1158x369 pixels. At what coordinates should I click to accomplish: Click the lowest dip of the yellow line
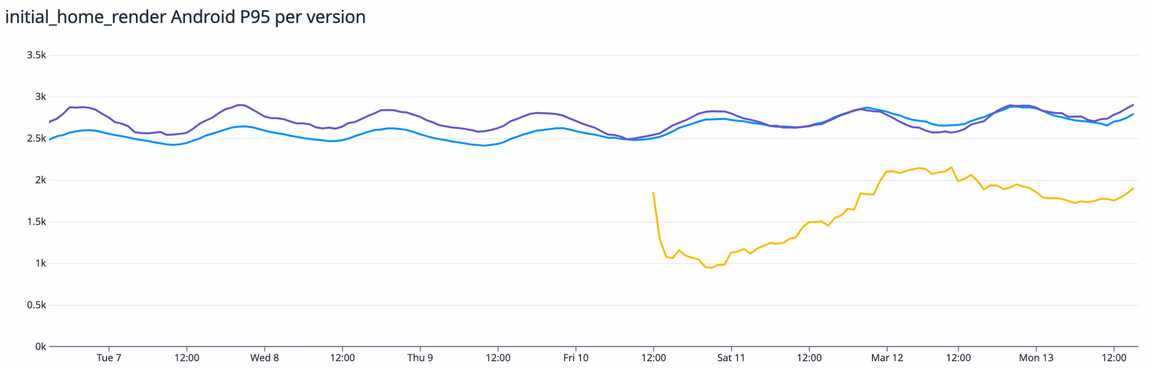[x=712, y=268]
